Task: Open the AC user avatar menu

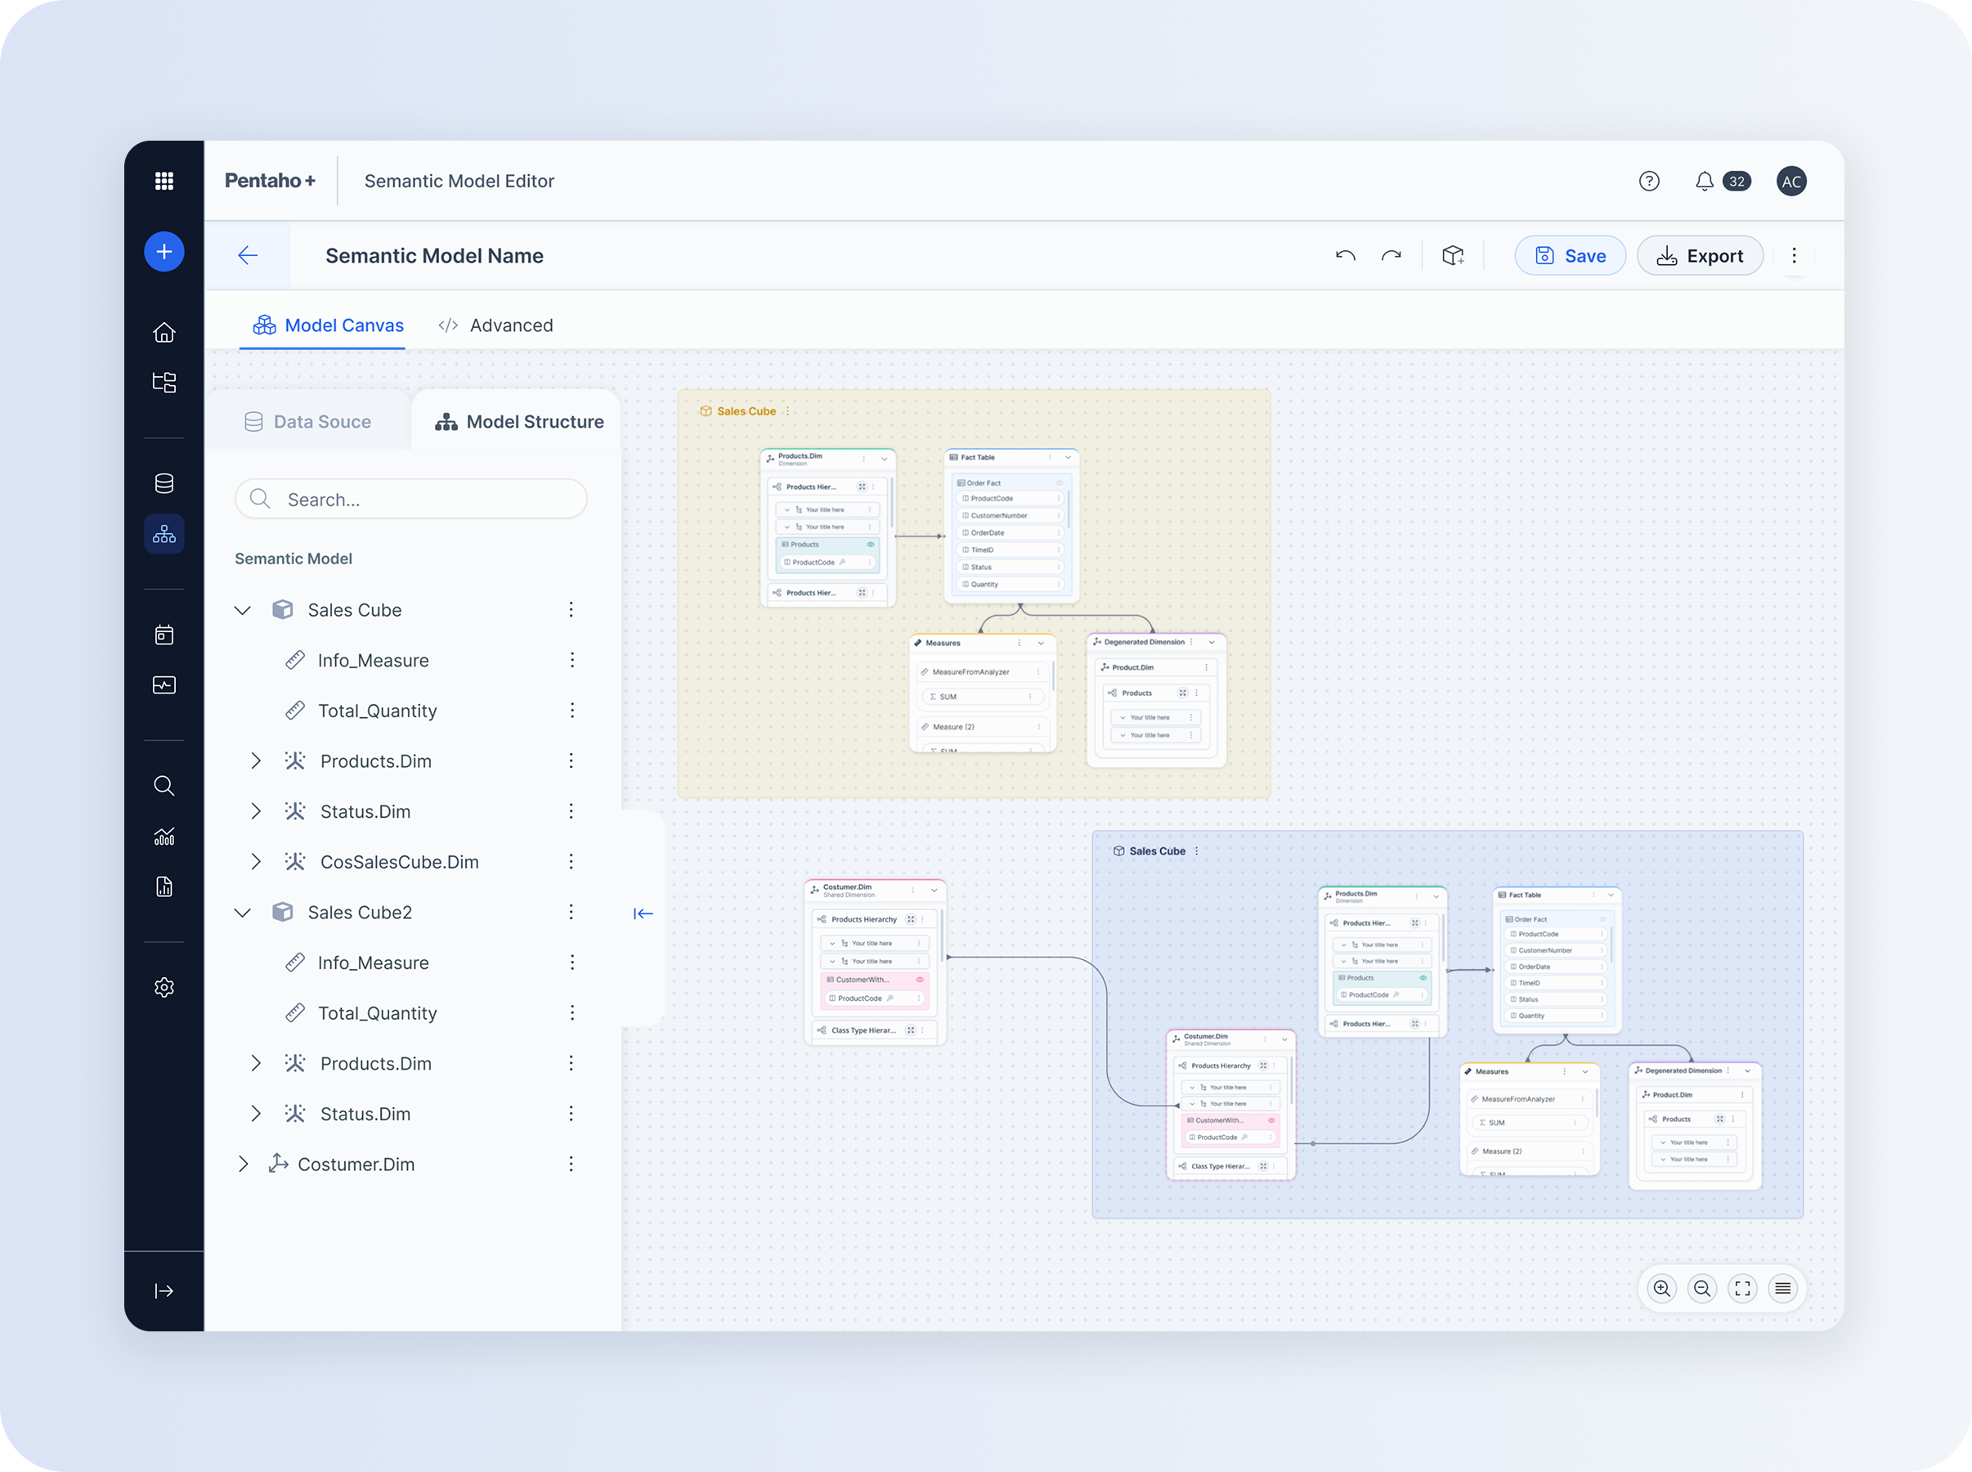Action: [1791, 182]
